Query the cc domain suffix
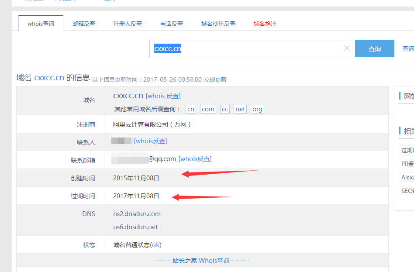This screenshot has height=272, width=414. tap(225, 109)
